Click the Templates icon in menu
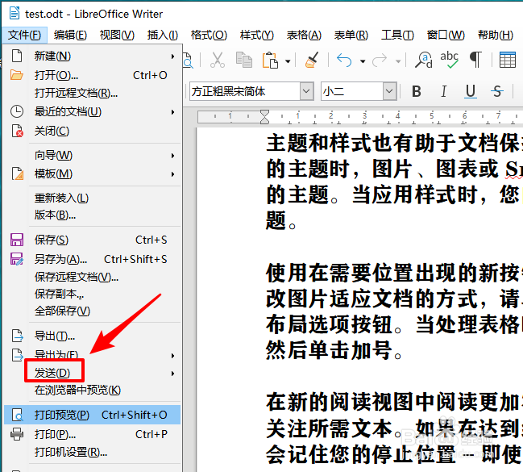Screen dimensions: 523x472 pos(18,173)
